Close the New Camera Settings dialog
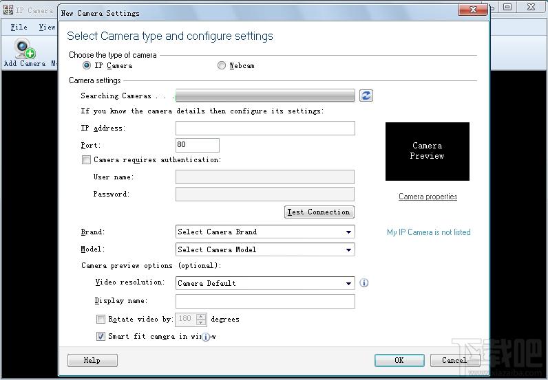 (473, 10)
